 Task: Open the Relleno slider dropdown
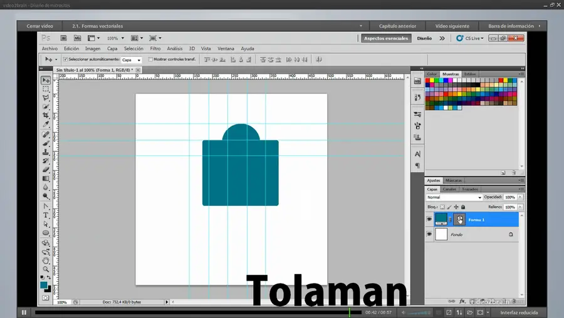(520, 207)
